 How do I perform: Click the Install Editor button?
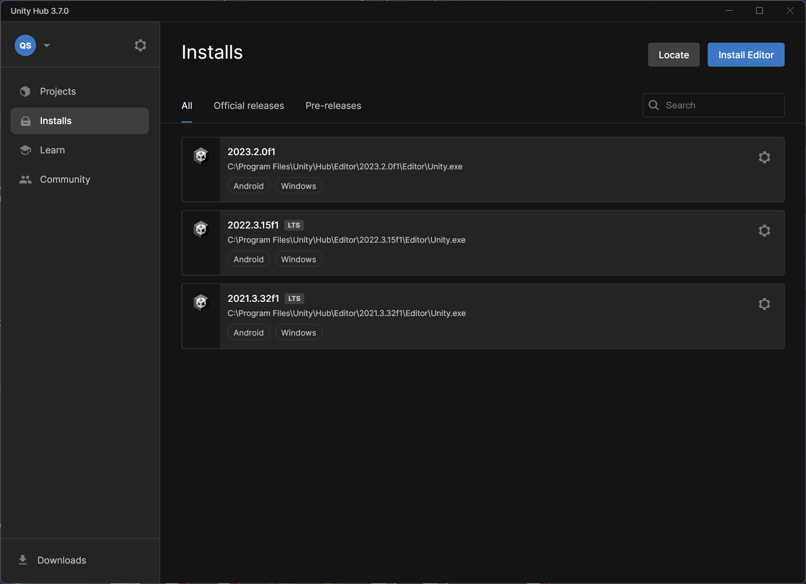click(746, 55)
